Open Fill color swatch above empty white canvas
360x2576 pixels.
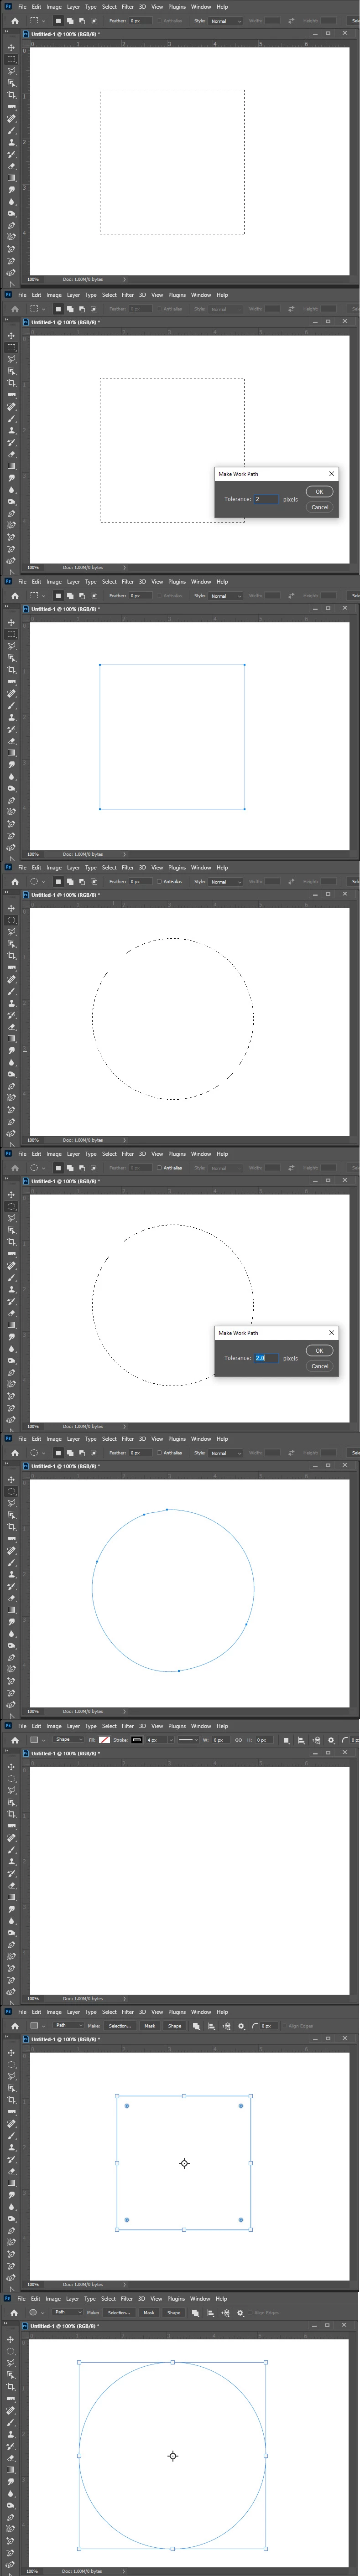click(x=104, y=1740)
